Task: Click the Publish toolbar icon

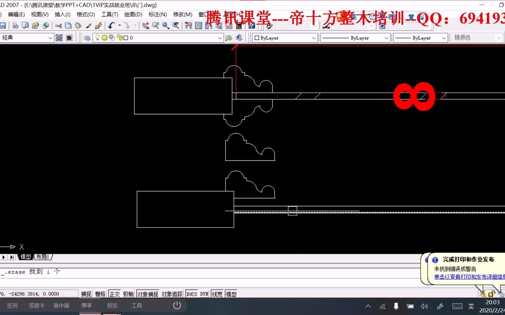Action: pos(35,26)
